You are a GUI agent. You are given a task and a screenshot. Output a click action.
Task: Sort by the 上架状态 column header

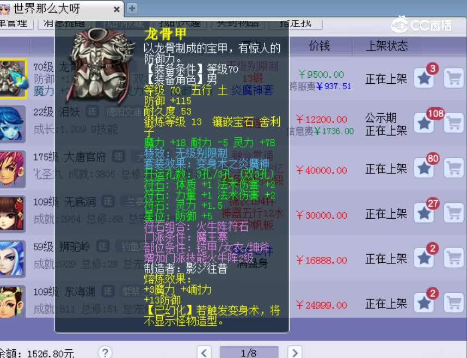click(386, 46)
